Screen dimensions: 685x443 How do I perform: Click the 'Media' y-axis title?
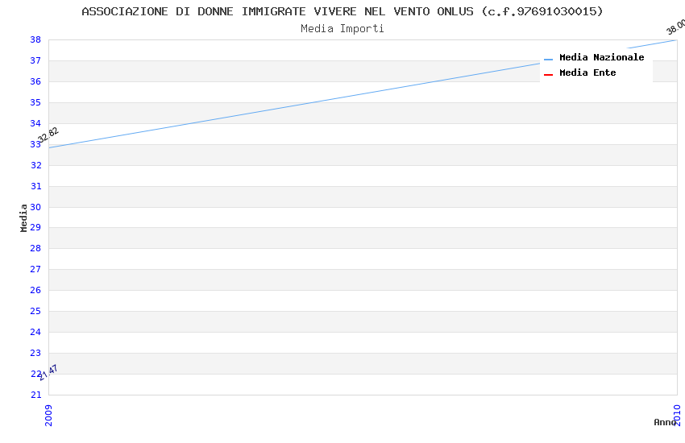click(x=23, y=217)
